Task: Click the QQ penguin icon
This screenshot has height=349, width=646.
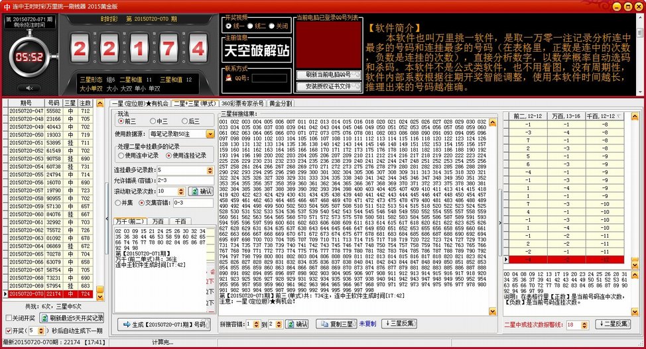Action: [x=229, y=78]
